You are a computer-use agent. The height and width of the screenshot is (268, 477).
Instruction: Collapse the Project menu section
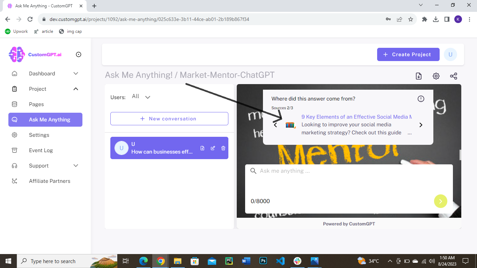76,89
